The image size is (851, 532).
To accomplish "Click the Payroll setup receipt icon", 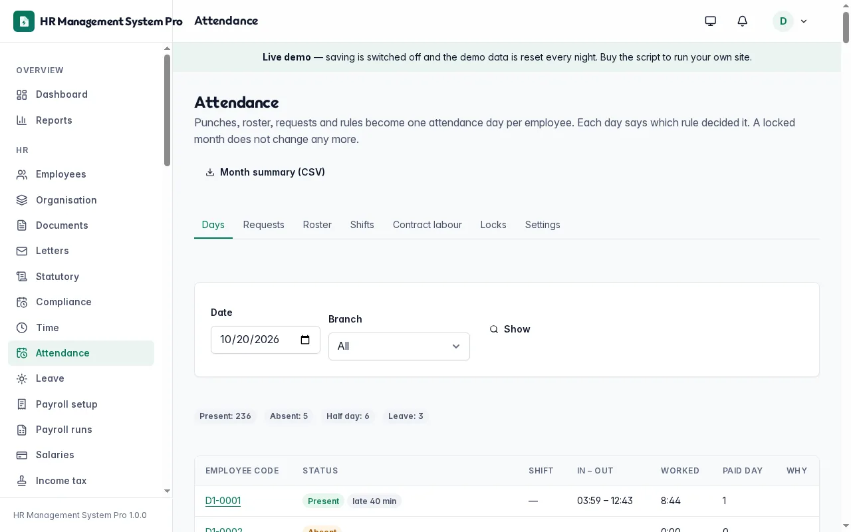I will tap(22, 404).
